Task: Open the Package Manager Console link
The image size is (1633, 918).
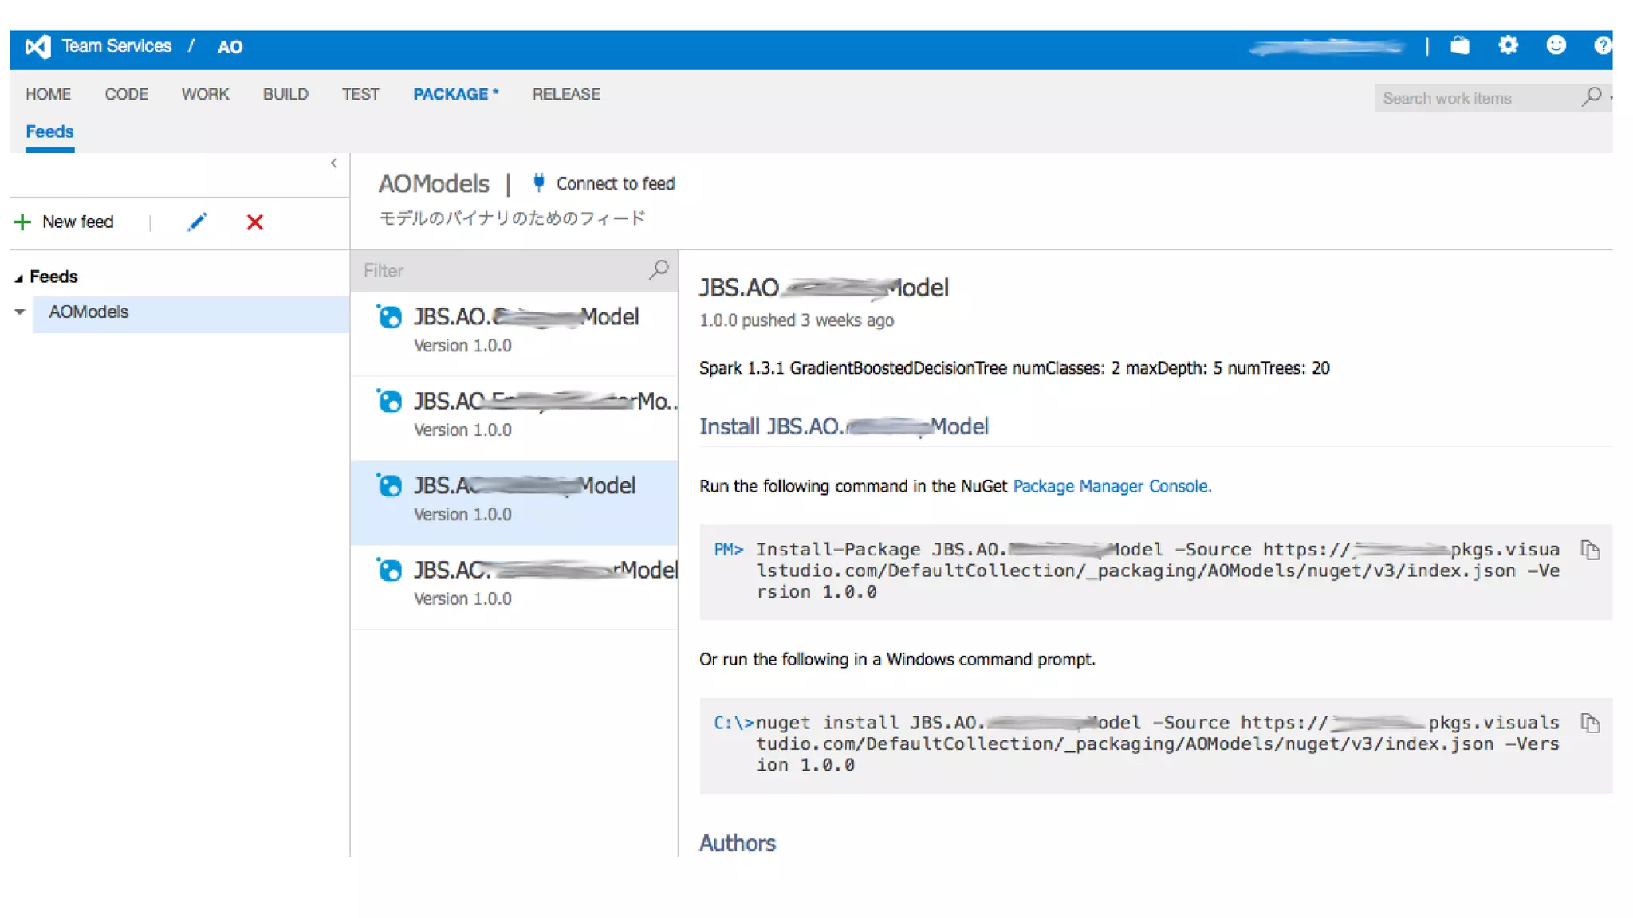Action: pos(1112,486)
